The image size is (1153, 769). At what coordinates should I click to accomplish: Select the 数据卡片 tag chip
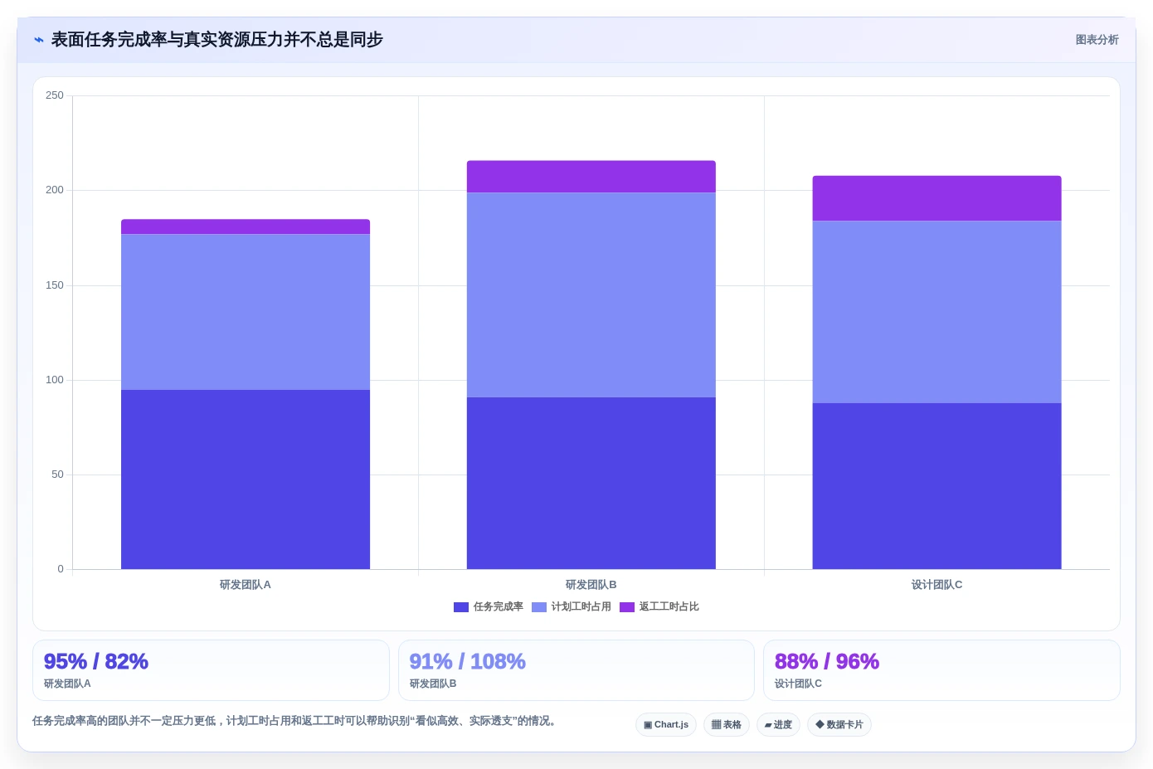[x=839, y=724]
